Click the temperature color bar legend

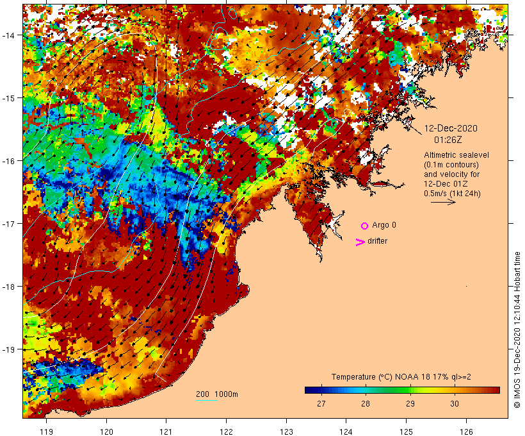402,390
